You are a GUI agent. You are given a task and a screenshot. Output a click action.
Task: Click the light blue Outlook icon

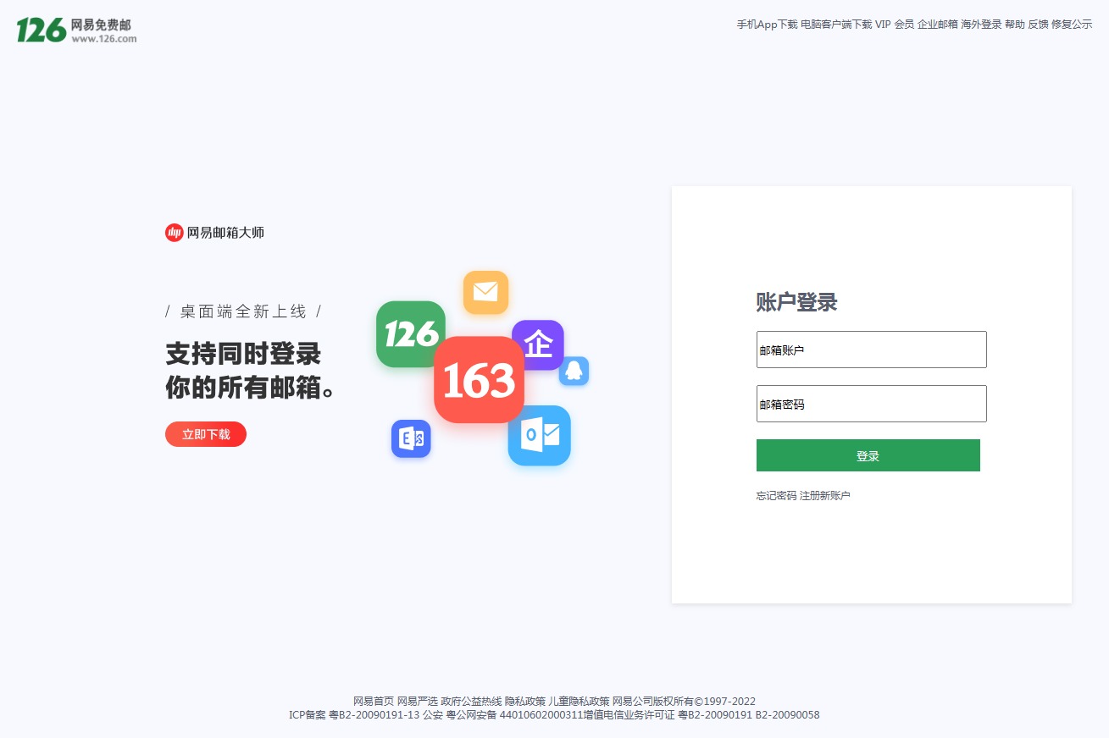click(540, 435)
